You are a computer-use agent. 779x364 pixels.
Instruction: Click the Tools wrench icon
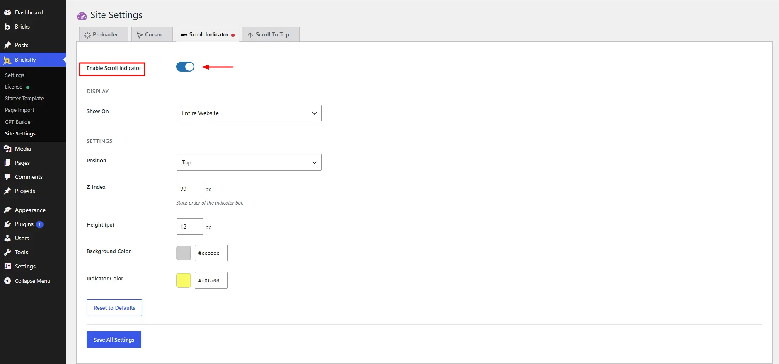tap(7, 252)
